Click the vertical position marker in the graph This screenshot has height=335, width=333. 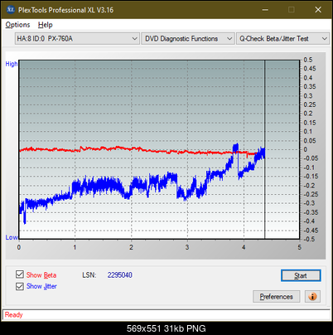(x=264, y=149)
